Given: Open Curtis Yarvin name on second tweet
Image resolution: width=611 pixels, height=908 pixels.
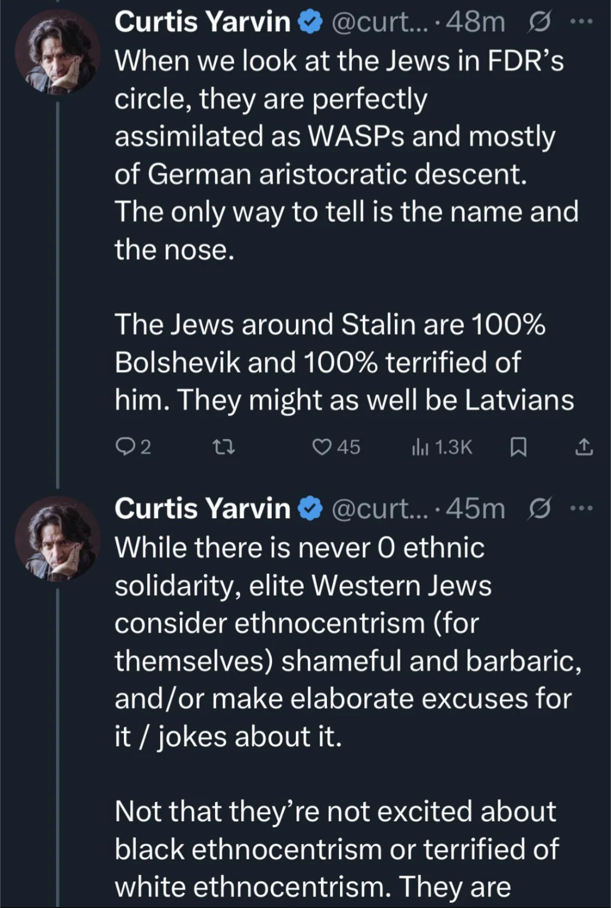Looking at the screenshot, I should pos(202,509).
